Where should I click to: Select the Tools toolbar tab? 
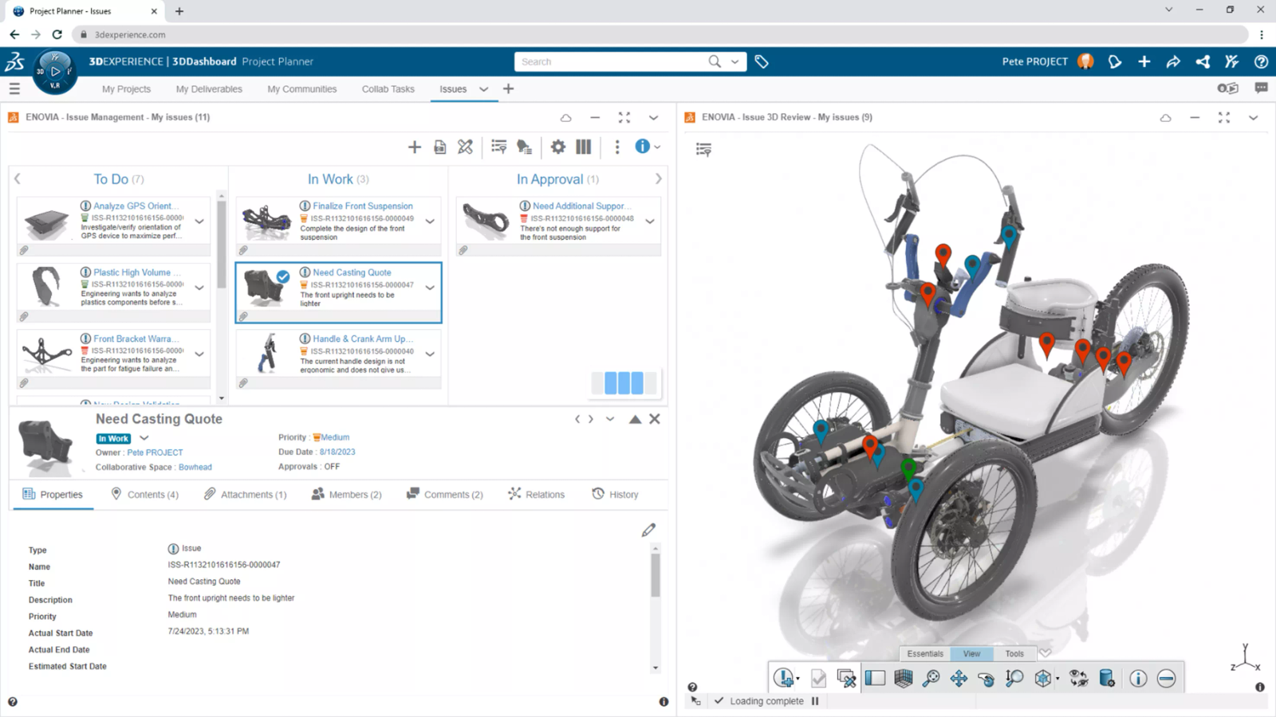point(1014,653)
